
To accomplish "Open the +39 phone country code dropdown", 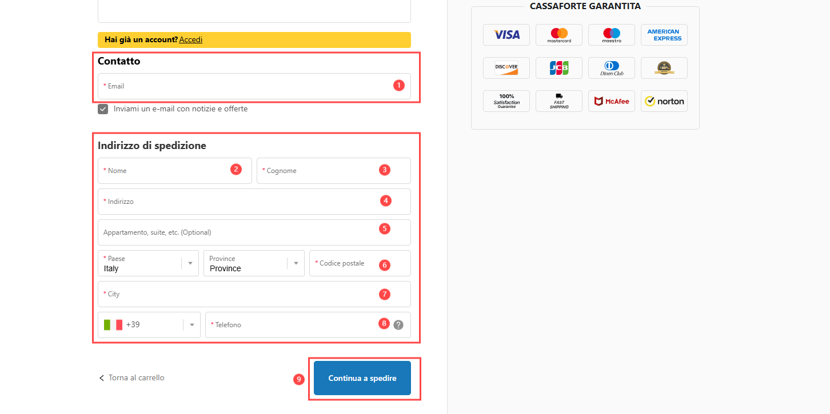I will pyautogui.click(x=149, y=325).
